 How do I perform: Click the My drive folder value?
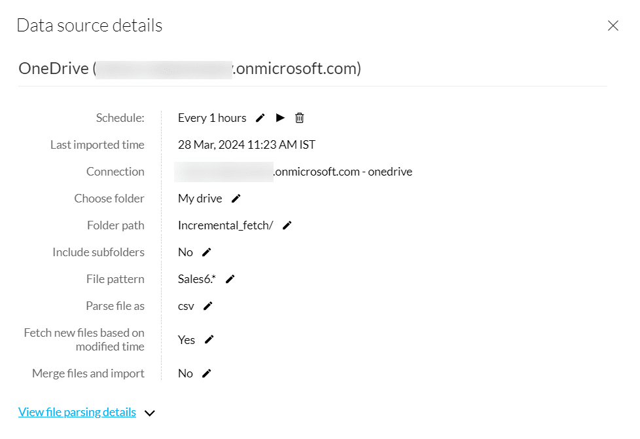(x=200, y=199)
